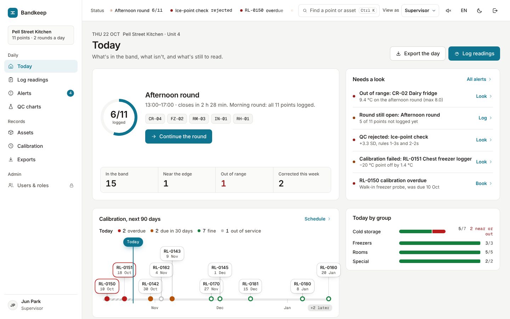510x319 pixels.
Task: Click the RL-0150 10 Oct timeline marker
Action: pos(107,299)
